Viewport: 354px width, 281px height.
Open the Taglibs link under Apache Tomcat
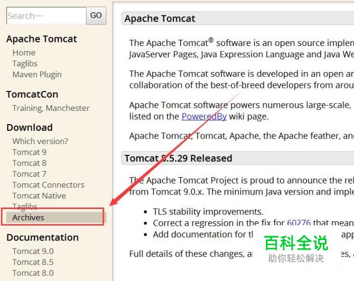[x=25, y=63]
